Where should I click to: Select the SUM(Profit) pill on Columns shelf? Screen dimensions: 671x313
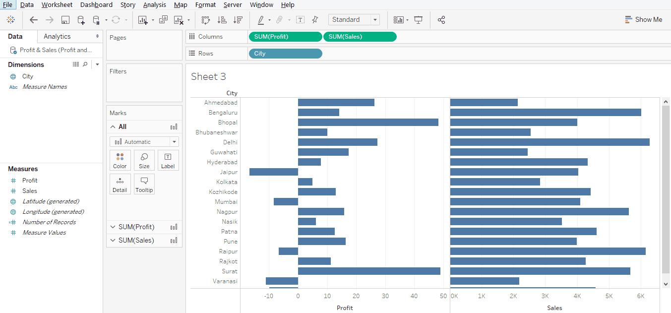tap(285, 36)
